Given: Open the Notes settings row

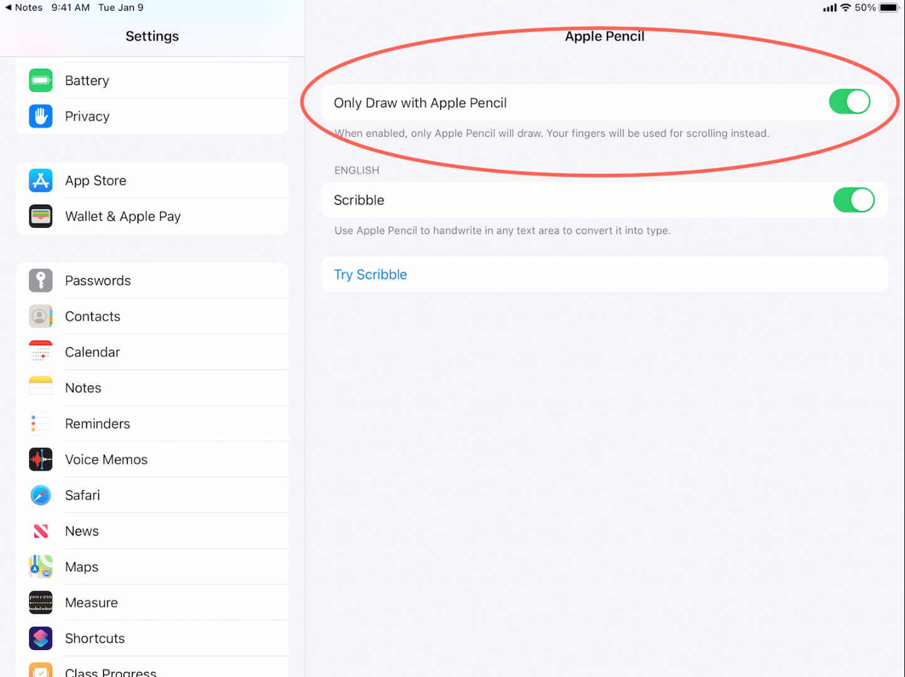Looking at the screenshot, I should point(83,388).
